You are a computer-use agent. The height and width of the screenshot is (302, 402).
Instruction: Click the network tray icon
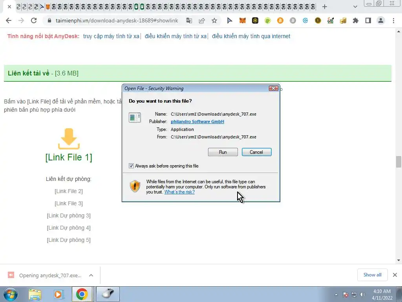coord(354,295)
